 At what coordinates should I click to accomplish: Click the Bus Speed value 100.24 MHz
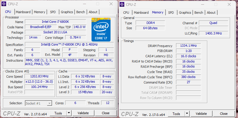tap(39, 87)
